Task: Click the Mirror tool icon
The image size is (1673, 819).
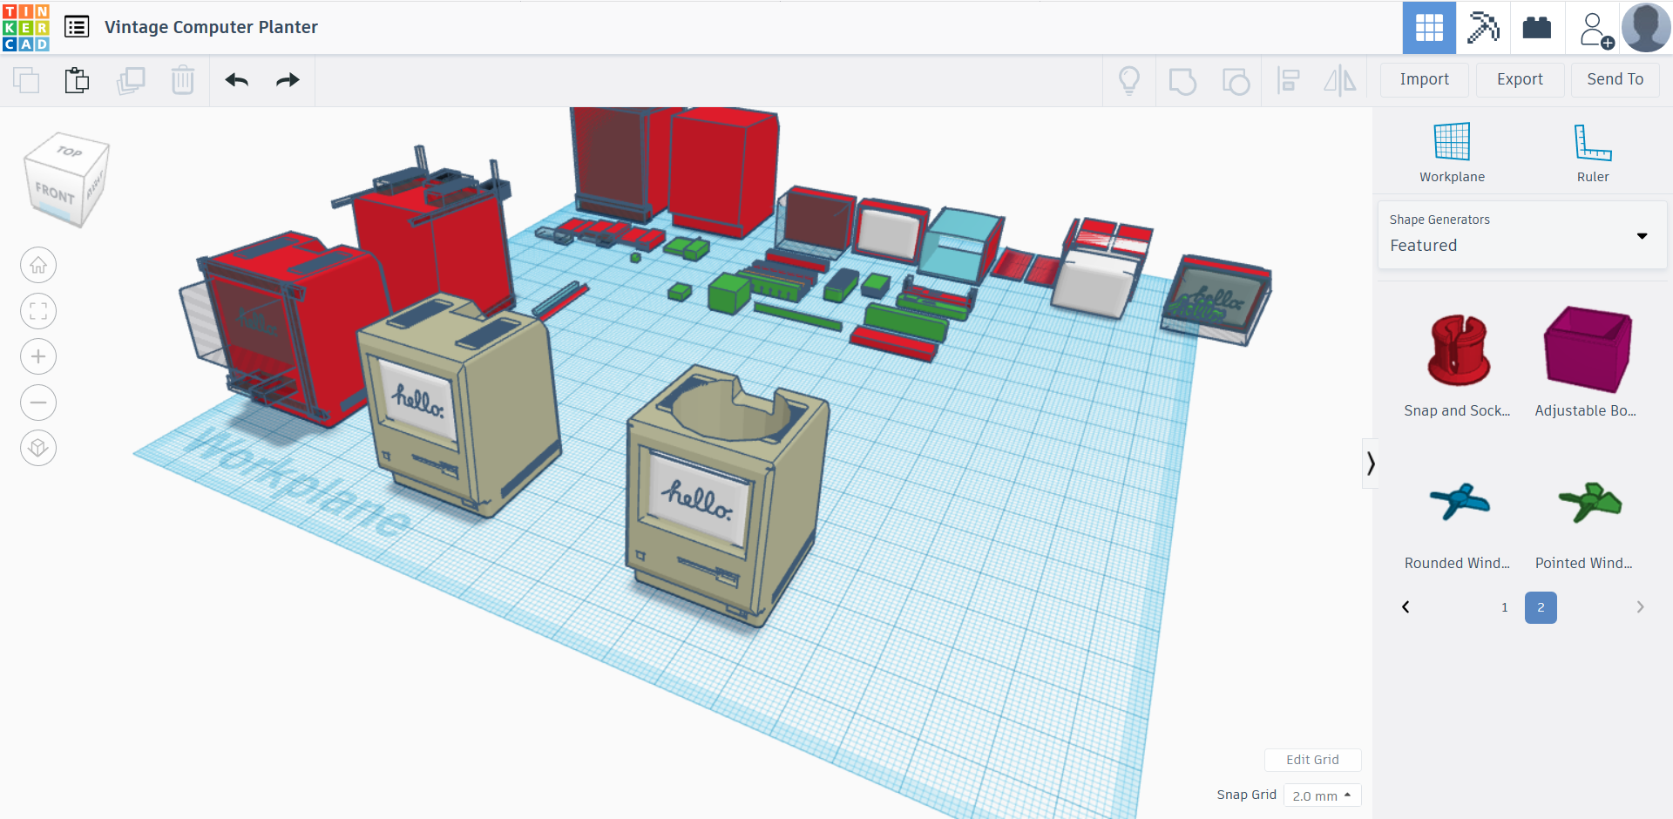Action: click(1340, 81)
